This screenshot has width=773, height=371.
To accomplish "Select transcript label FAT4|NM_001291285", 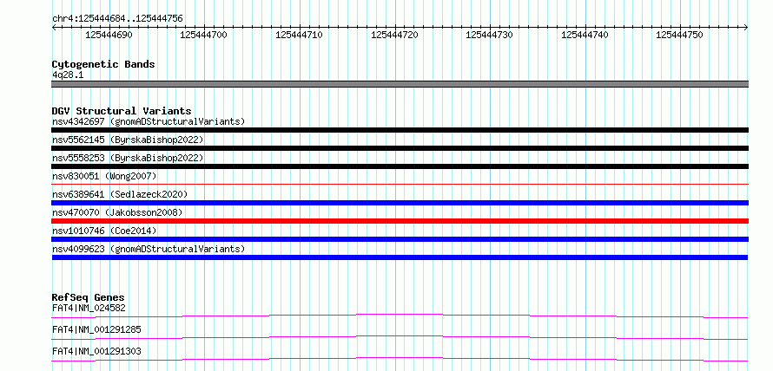I will [x=96, y=329].
